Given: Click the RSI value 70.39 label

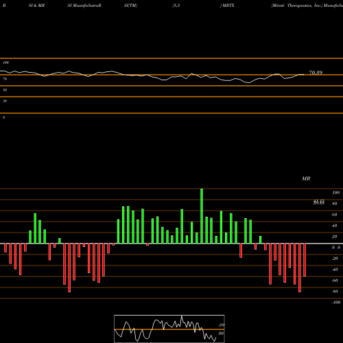Looking at the screenshot, I should pyautogui.click(x=316, y=73).
